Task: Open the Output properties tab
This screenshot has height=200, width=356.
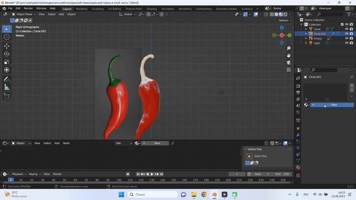Action: tap(298, 93)
